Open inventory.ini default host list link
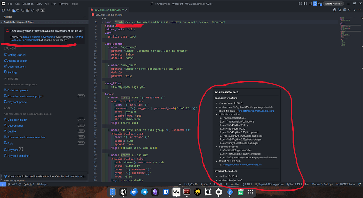 (x=242, y=165)
